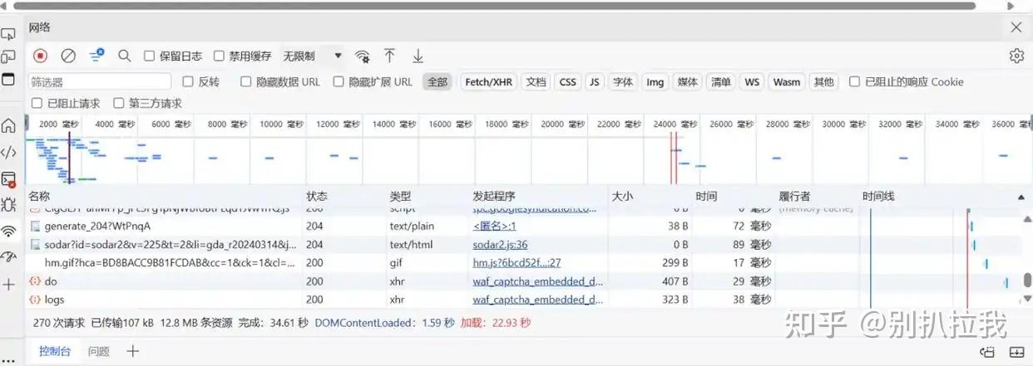Viewport: 1033px width, 366px height.
Task: Close the DevTools panel with X
Action: click(1016, 27)
